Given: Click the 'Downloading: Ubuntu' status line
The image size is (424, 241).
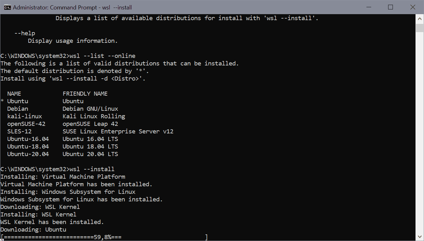Looking at the screenshot, I should pos(33,230).
